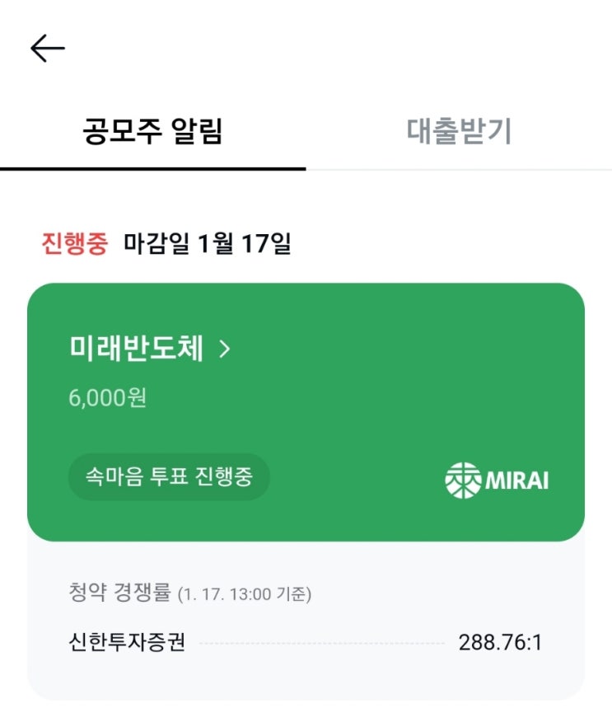612x727 pixels.
Task: Click the MIRAI circular logo symbol
Action: pos(462,481)
